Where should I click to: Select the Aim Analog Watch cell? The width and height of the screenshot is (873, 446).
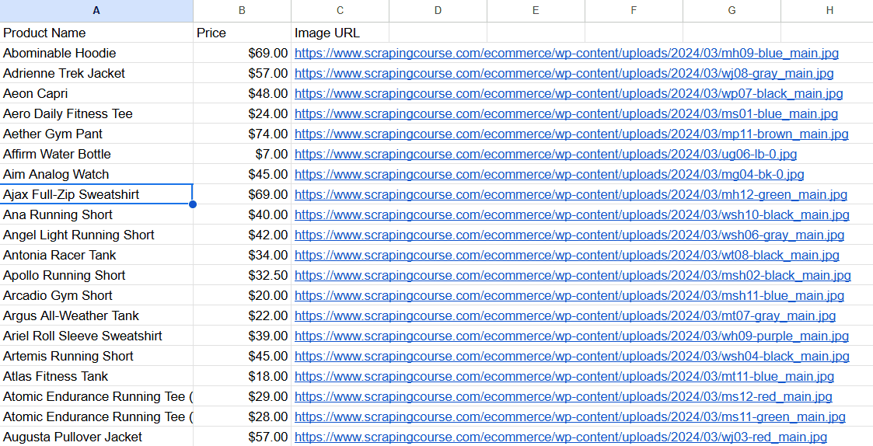tap(96, 174)
